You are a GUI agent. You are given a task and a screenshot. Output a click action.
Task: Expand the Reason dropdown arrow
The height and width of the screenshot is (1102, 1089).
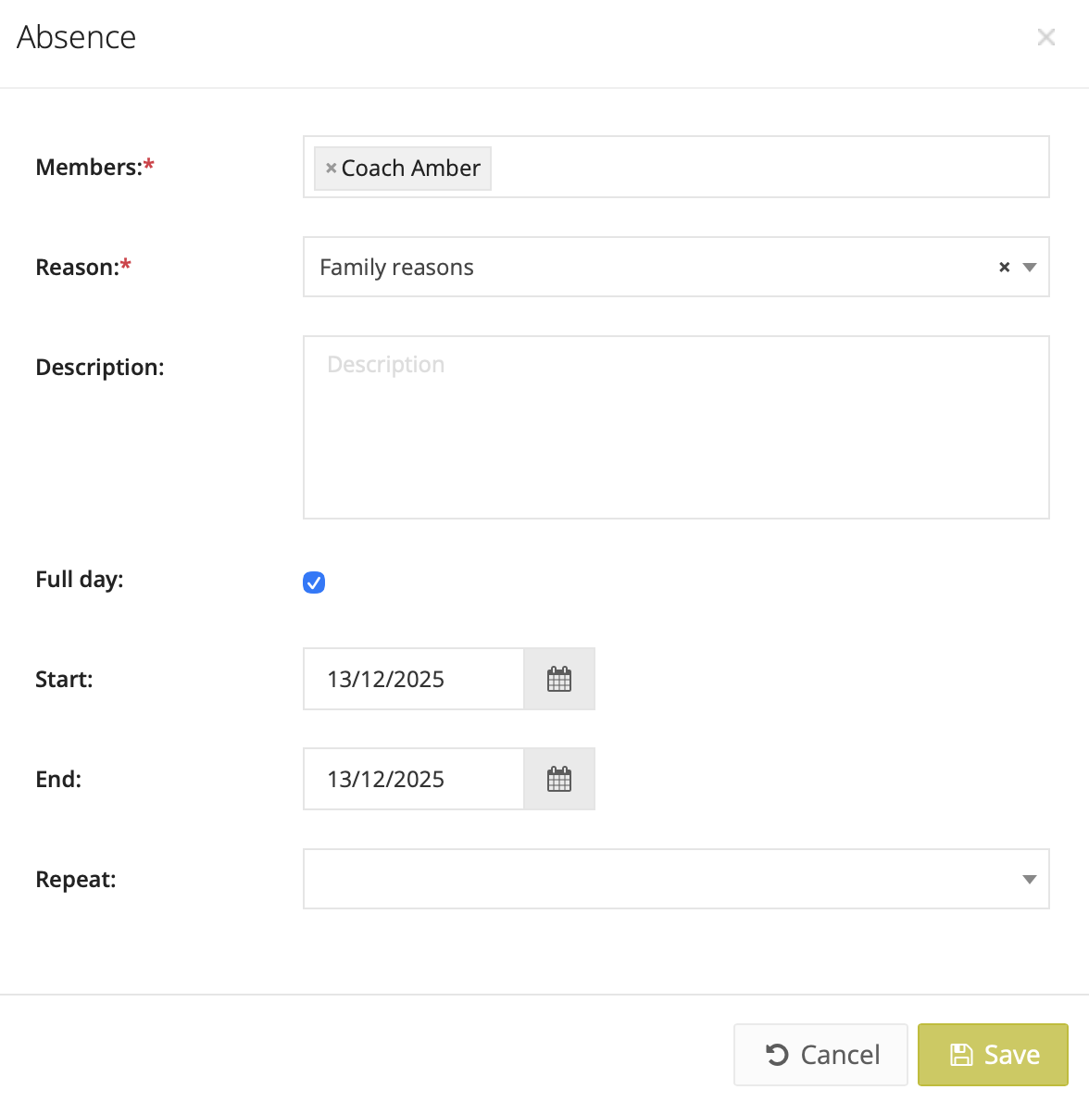pos(1029,268)
